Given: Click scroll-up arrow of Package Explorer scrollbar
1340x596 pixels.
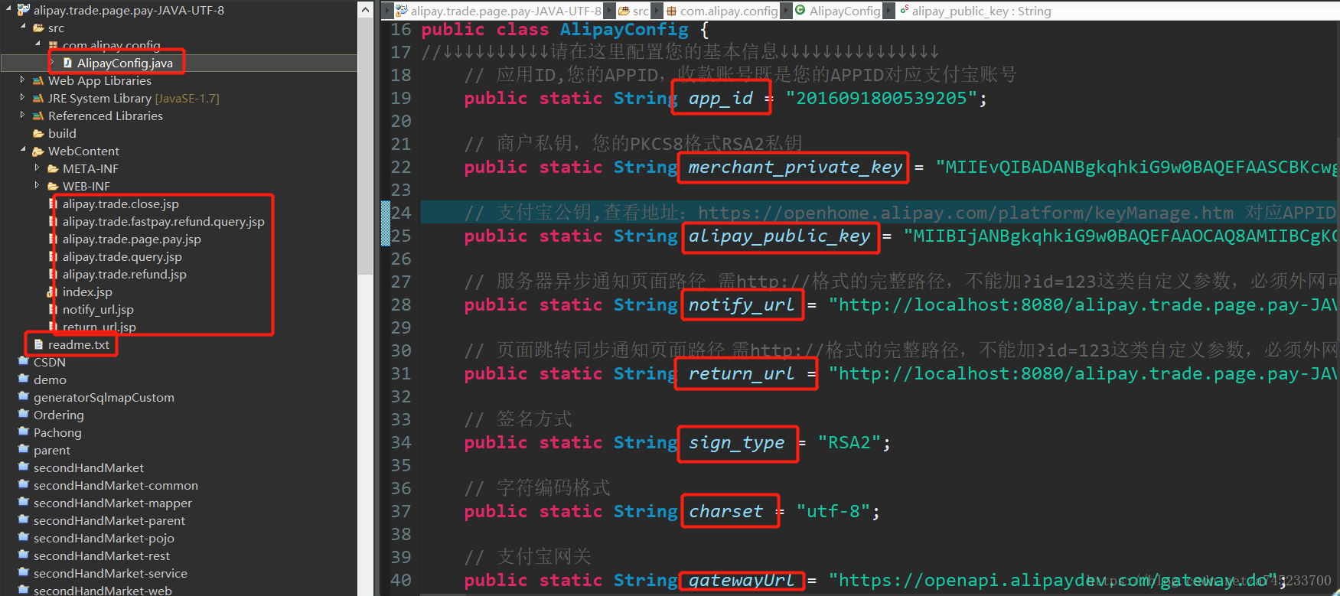Looking at the screenshot, I should coord(365,10).
